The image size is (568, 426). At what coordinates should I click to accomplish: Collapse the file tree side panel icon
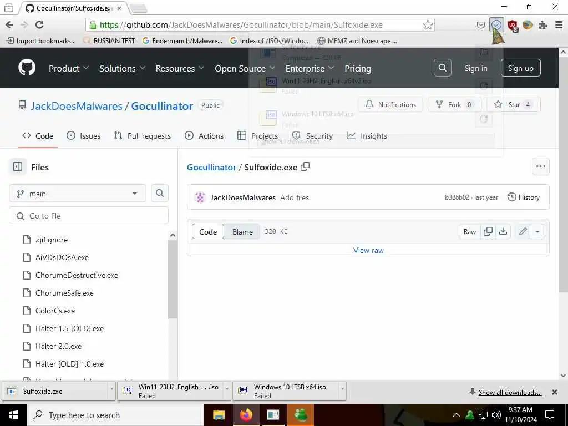18,166
